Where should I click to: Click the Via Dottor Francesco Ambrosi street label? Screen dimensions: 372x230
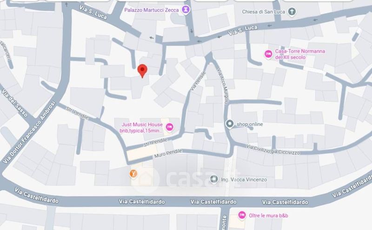point(29,132)
